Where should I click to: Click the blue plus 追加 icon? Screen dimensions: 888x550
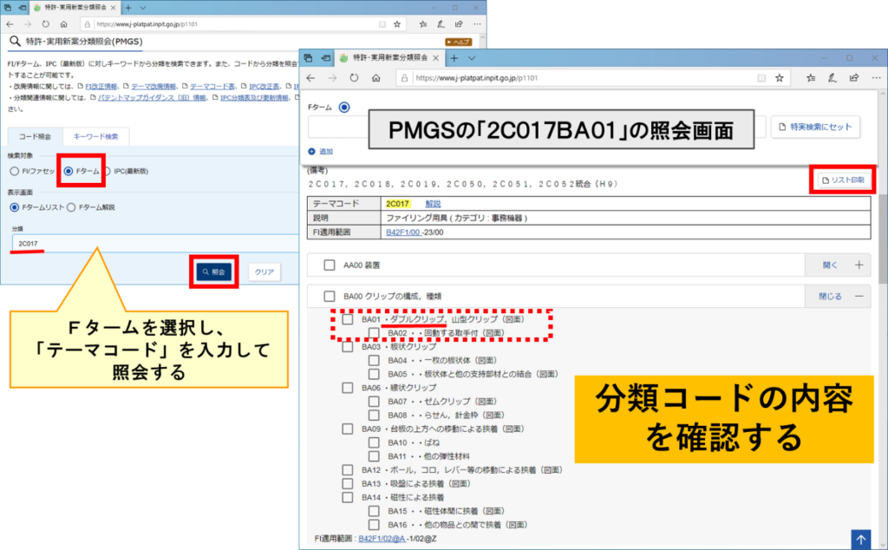click(x=312, y=151)
